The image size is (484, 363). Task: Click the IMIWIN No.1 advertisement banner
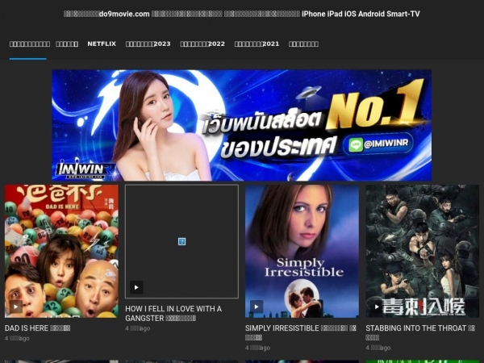click(x=242, y=125)
